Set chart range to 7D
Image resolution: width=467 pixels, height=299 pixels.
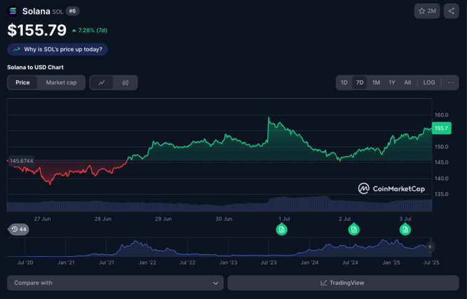click(x=360, y=83)
